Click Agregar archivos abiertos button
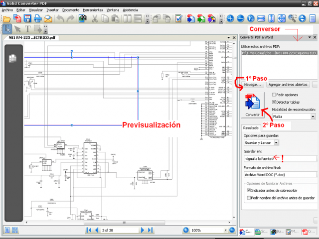 point(288,85)
